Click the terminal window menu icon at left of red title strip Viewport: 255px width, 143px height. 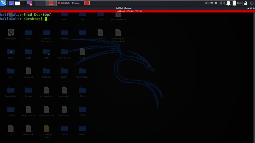pyautogui.click(x=1, y=11)
